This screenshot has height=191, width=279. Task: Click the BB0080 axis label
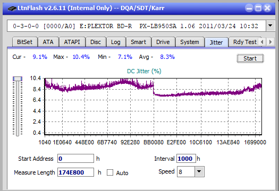(154, 142)
